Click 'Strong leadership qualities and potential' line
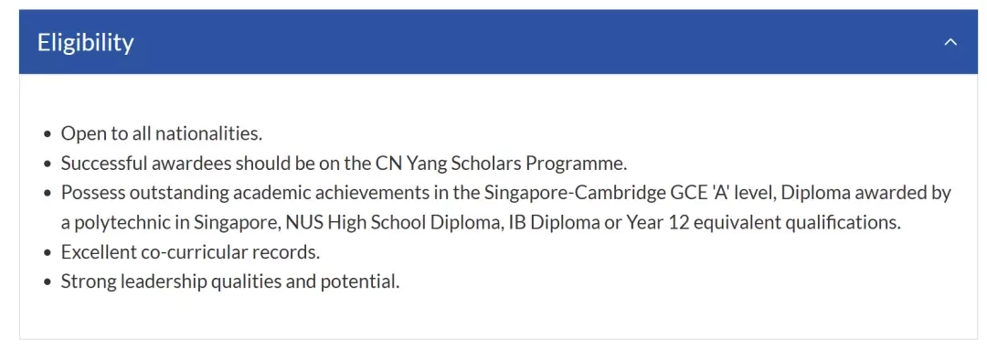This screenshot has width=987, height=350. (230, 281)
